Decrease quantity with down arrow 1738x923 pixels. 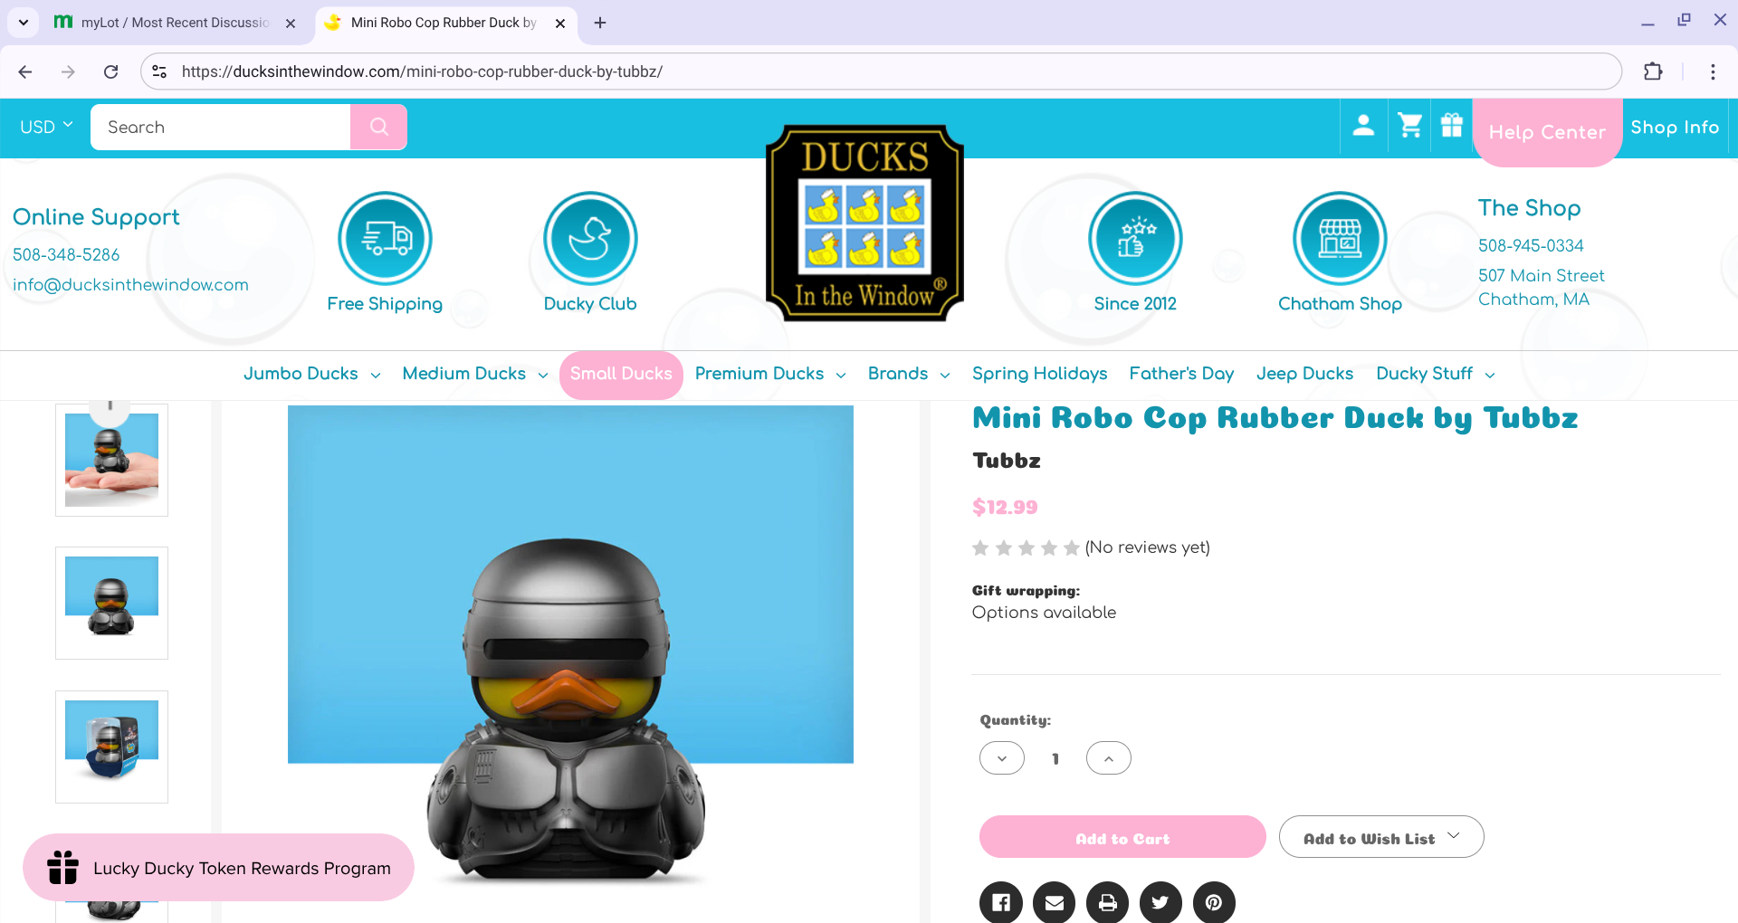point(1002,758)
